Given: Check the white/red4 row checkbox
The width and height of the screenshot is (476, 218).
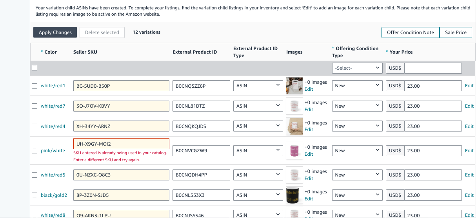Looking at the screenshot, I should [x=35, y=126].
